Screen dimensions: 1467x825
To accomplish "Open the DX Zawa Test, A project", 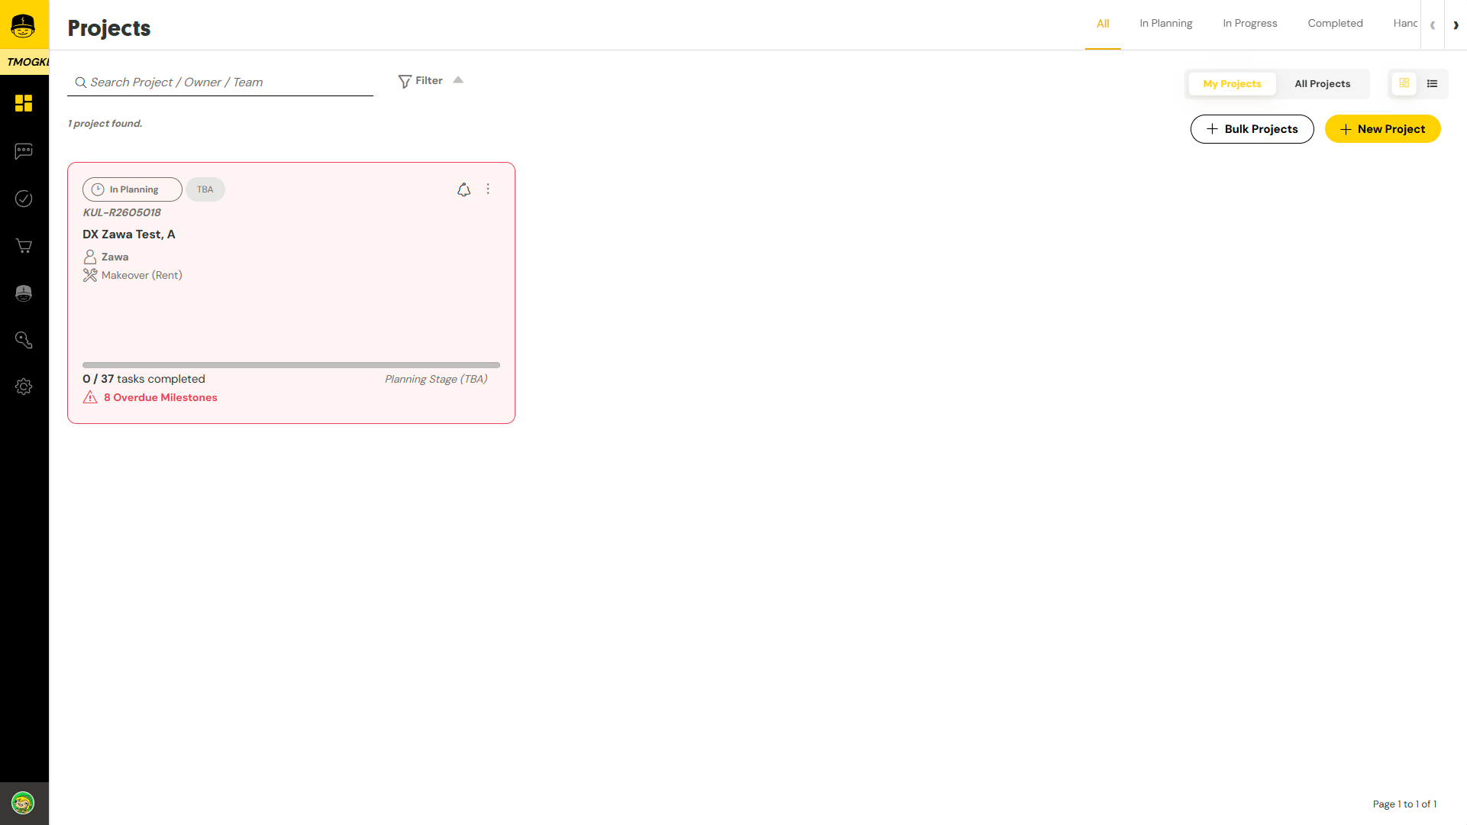I will (129, 235).
